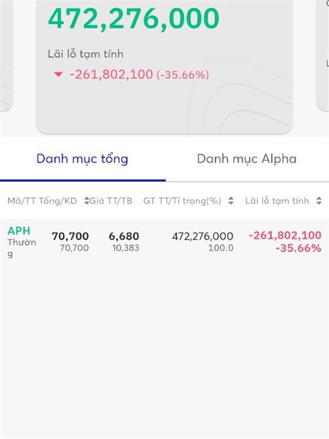The width and height of the screenshot is (329, 439).
Task: Tap the -261,802,100 (-35.66%) summary figure
Action: coord(139,75)
